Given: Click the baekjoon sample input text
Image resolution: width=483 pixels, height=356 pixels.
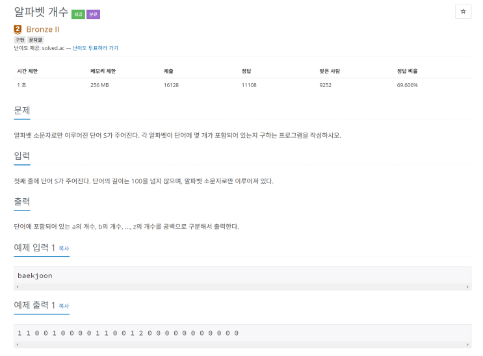Looking at the screenshot, I should [35, 275].
